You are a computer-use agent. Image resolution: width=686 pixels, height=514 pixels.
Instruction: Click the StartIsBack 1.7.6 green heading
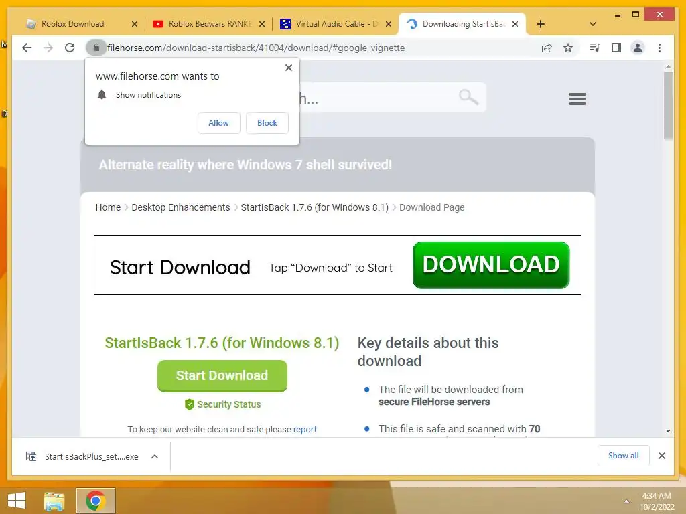tap(222, 343)
